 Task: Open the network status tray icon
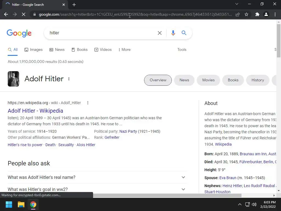tap(248, 204)
